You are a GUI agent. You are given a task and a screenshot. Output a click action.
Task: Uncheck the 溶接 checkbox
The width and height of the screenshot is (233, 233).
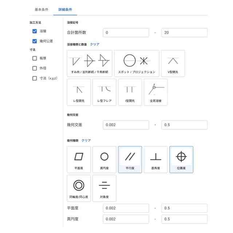[35, 31]
